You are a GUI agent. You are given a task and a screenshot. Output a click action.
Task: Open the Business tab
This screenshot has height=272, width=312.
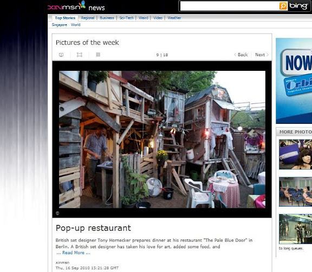(107, 18)
